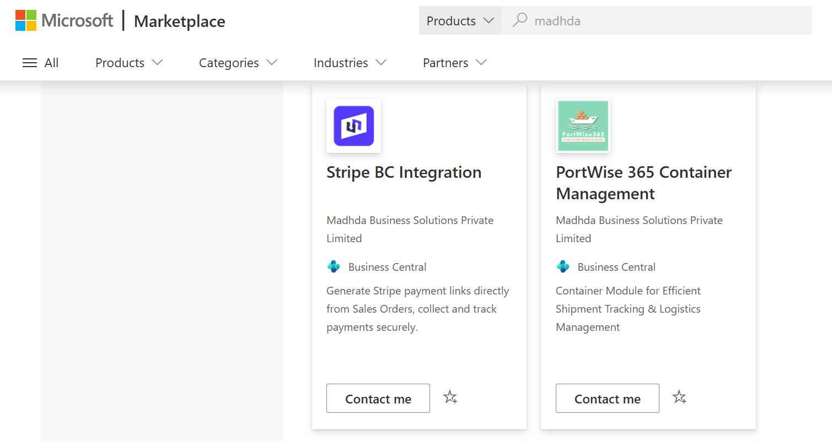832x442 pixels.
Task: Click the Stripe BC Integration logo thumbnail
Action: pos(353,126)
